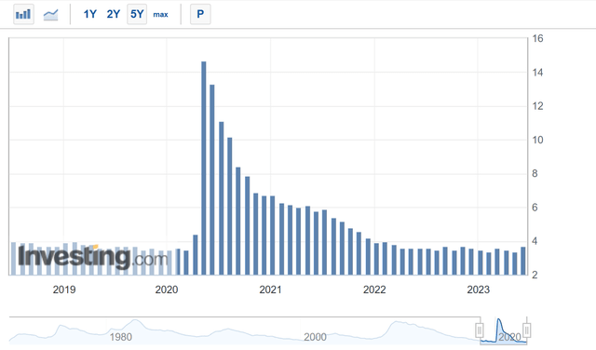Grab the right navigator range handle
The height and width of the screenshot is (350, 596).
point(526,330)
